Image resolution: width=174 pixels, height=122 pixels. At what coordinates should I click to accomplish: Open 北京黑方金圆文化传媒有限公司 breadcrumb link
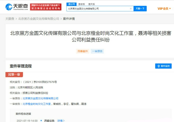(39, 19)
